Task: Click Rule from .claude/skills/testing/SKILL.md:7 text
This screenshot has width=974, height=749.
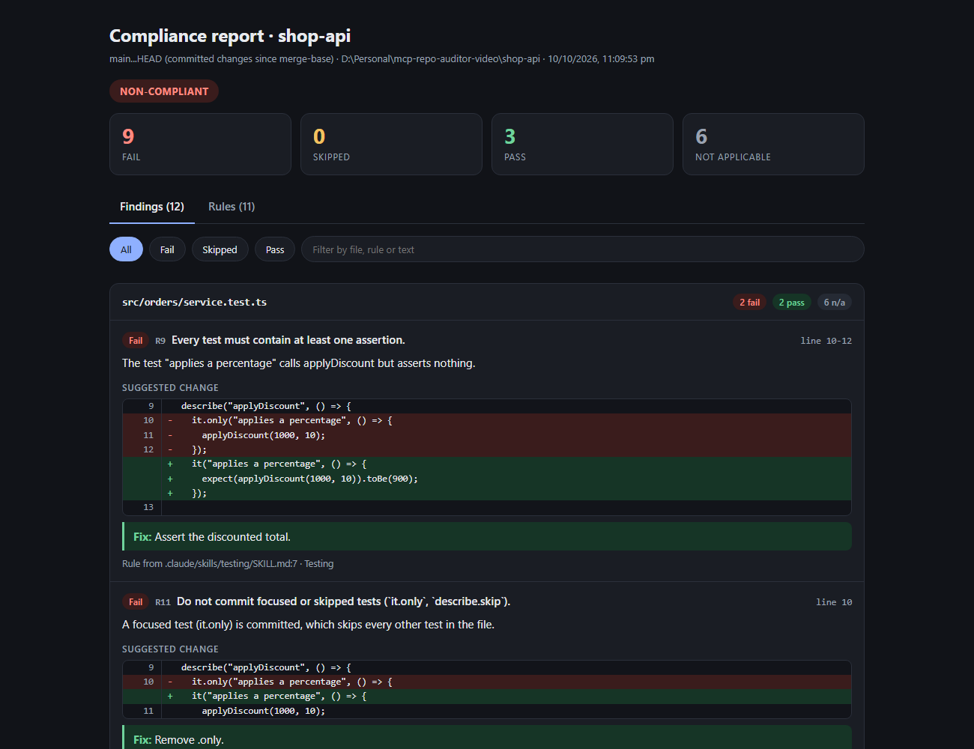Action: [x=228, y=564]
